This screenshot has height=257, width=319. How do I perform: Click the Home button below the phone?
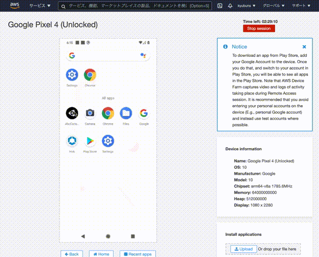pos(101,254)
